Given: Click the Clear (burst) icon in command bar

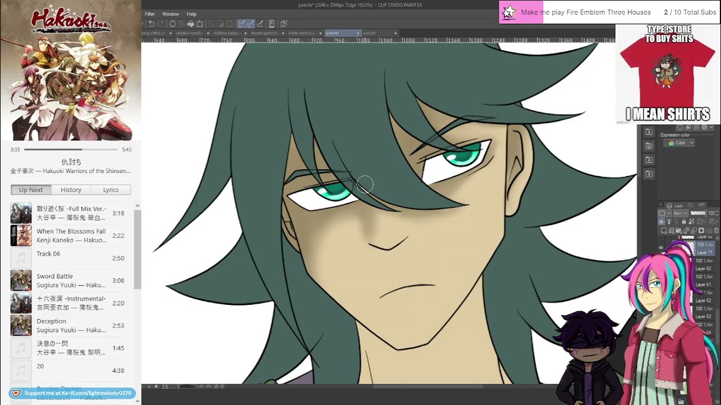Looking at the screenshot, I should pyautogui.click(x=172, y=24).
